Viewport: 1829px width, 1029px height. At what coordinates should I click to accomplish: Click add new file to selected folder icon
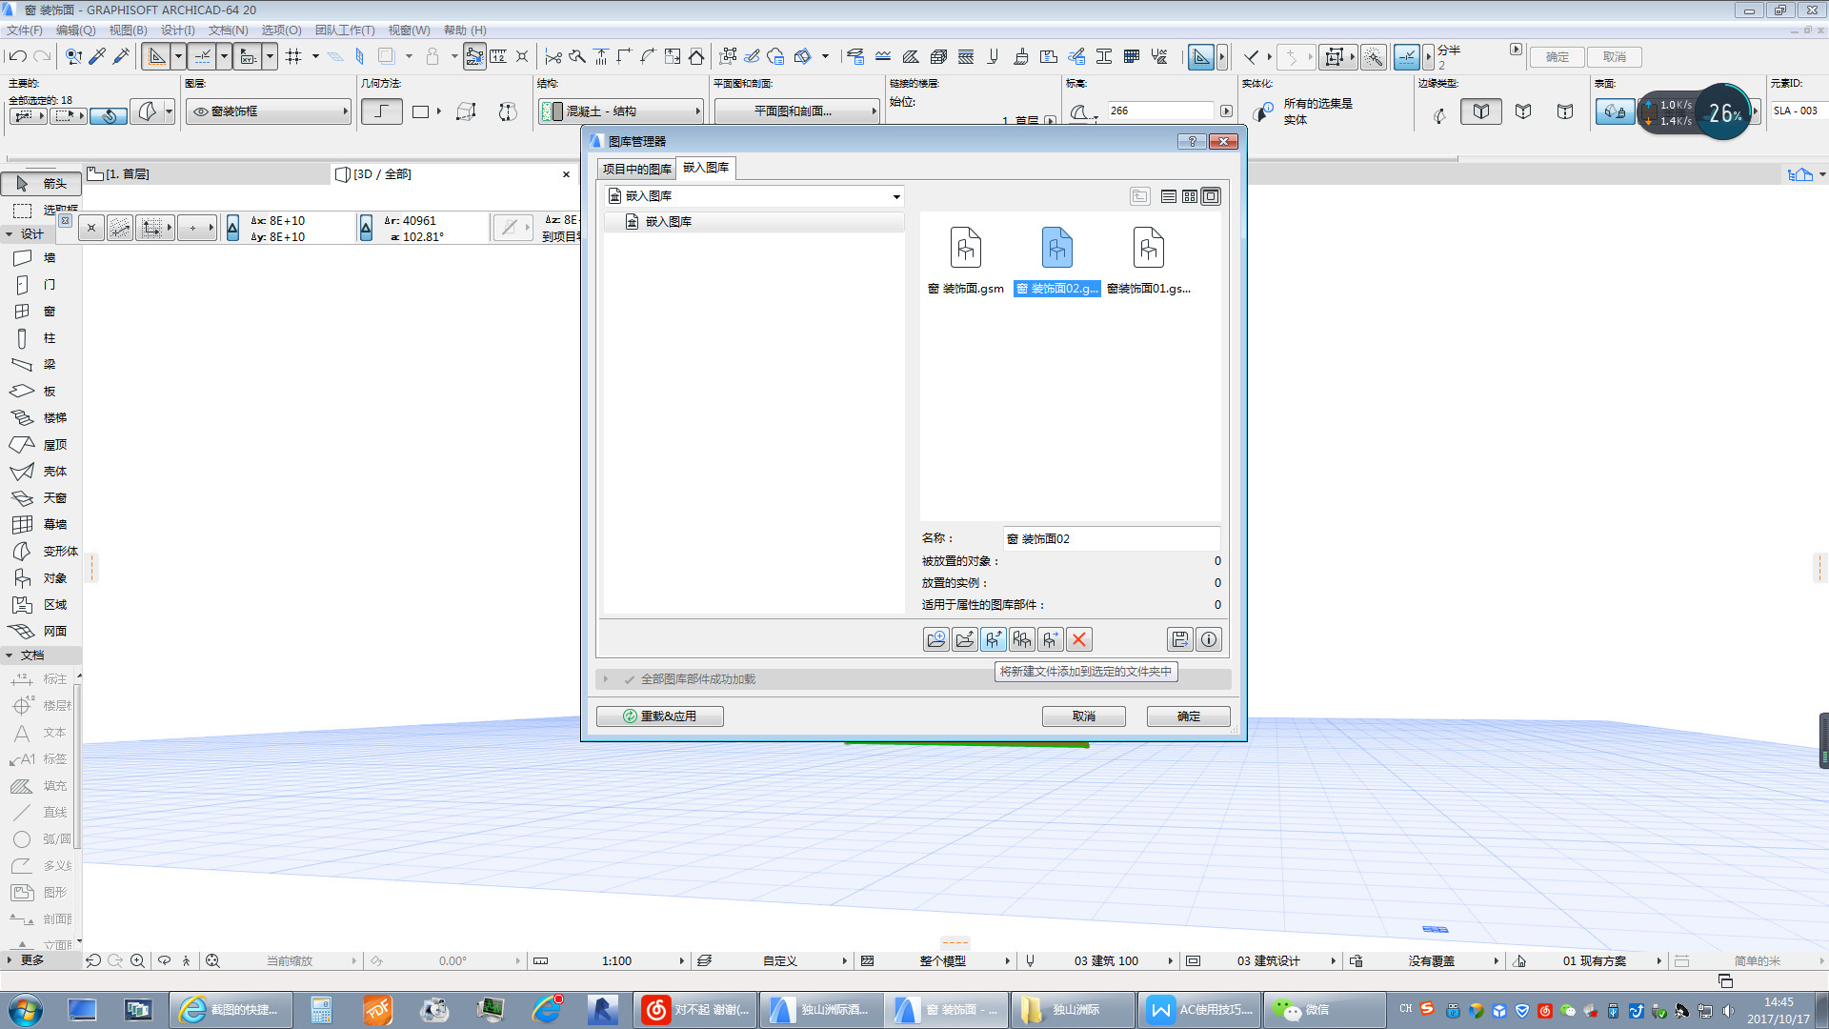pos(993,639)
